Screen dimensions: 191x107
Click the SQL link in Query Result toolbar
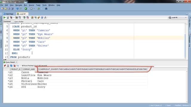pyautogui.click(x=18, y=66)
